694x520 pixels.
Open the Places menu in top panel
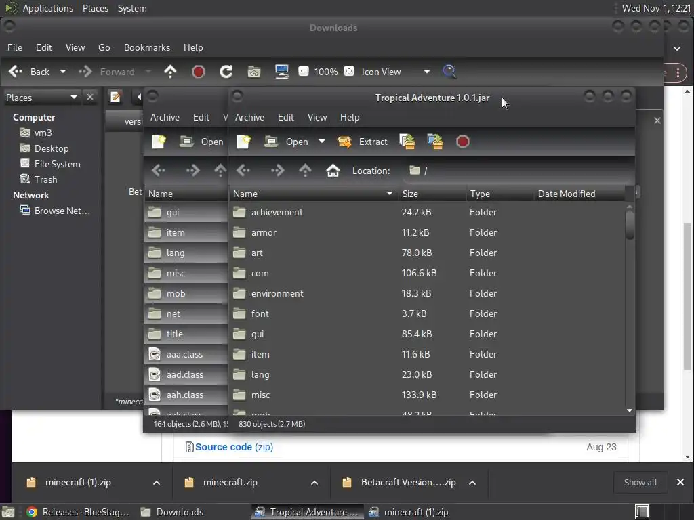(96, 8)
